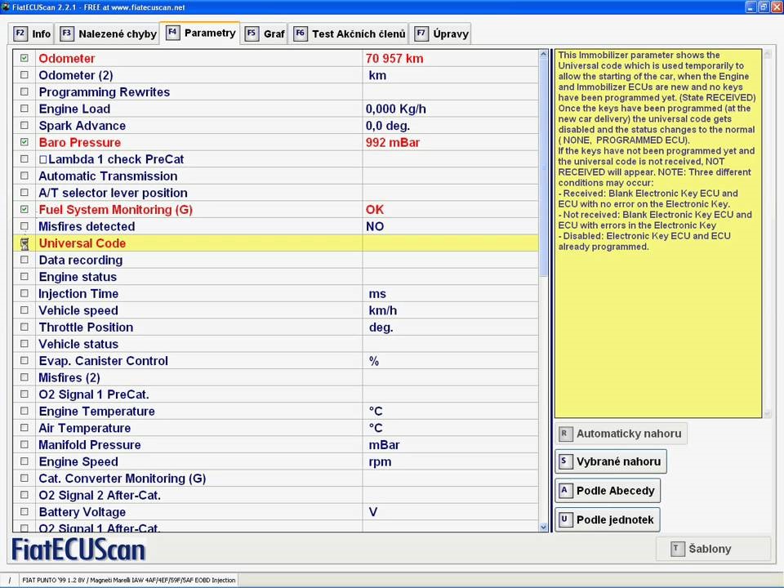Click the F6 key icon beside Test Akčních členů
The width and height of the screenshot is (784, 588).
tap(300, 33)
